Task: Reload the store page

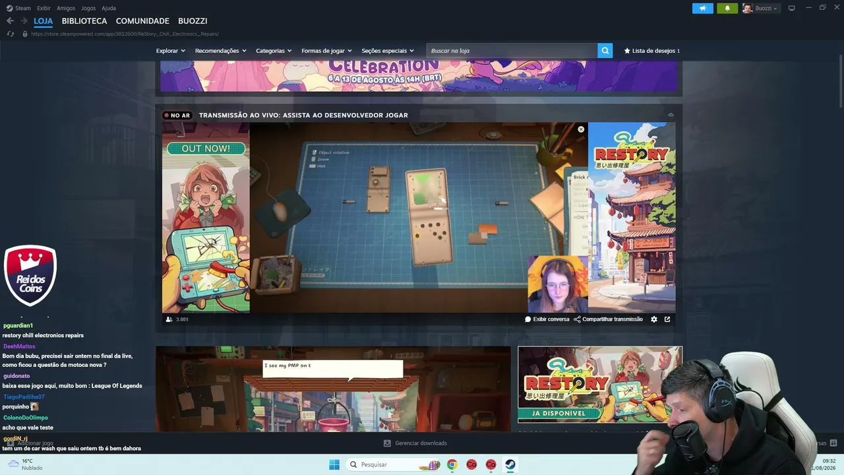Action: pos(10,34)
